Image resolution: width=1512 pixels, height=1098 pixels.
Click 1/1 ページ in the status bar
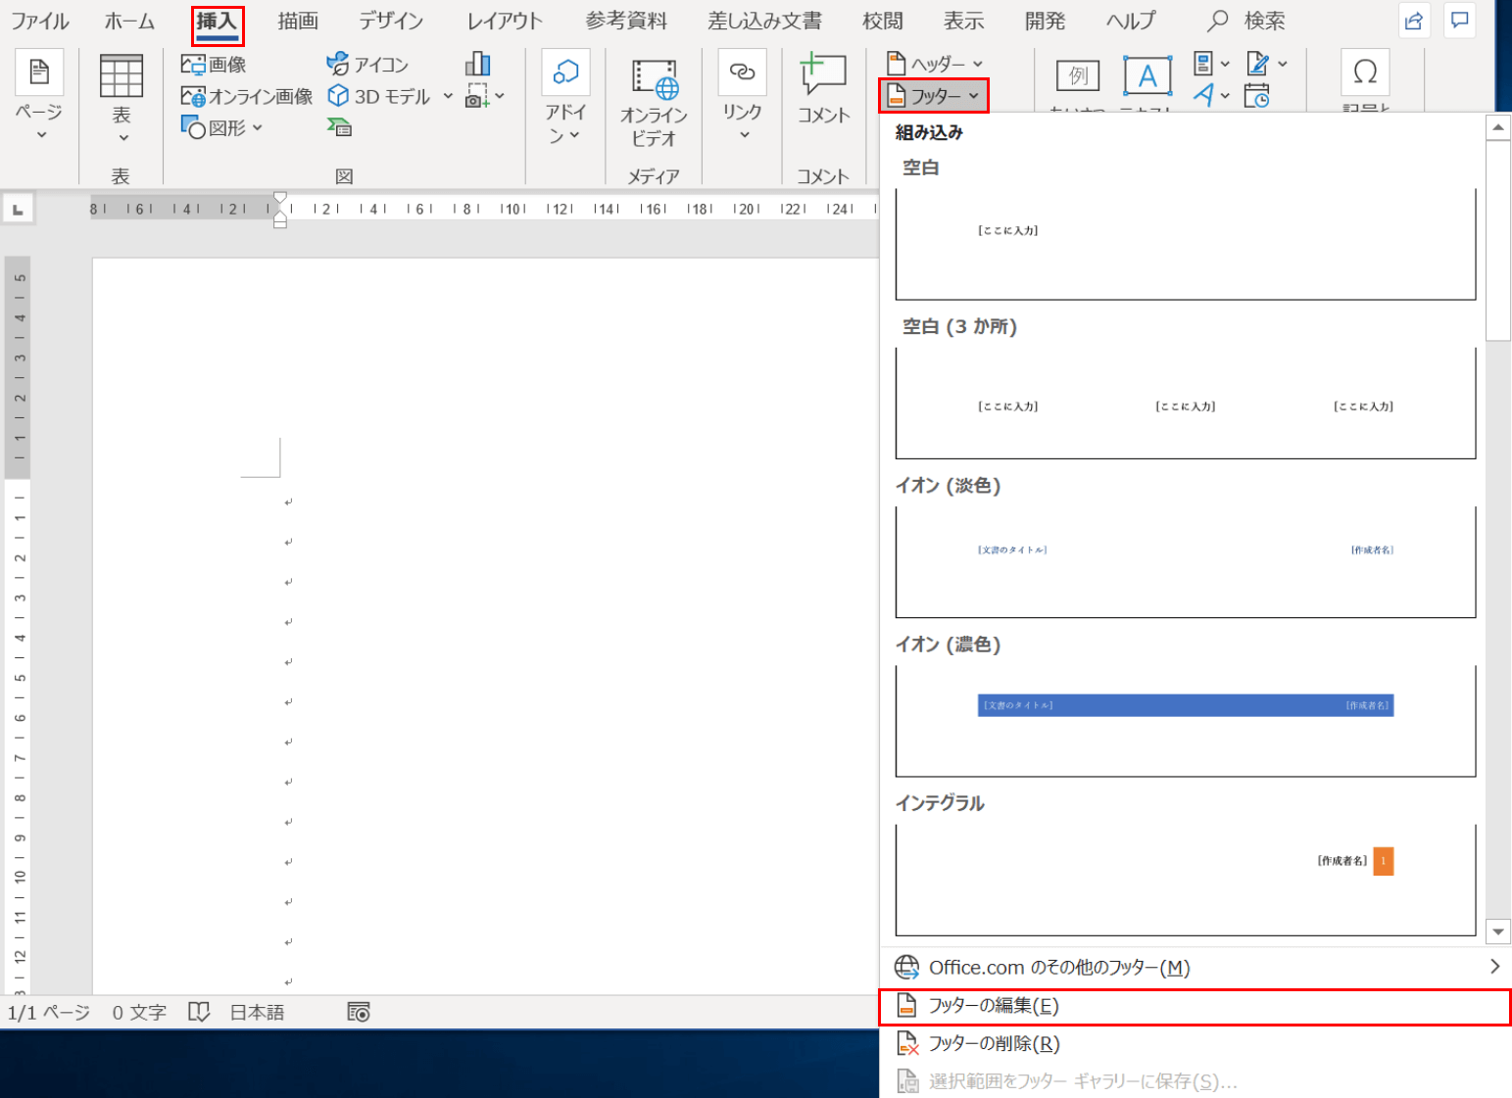click(49, 1012)
